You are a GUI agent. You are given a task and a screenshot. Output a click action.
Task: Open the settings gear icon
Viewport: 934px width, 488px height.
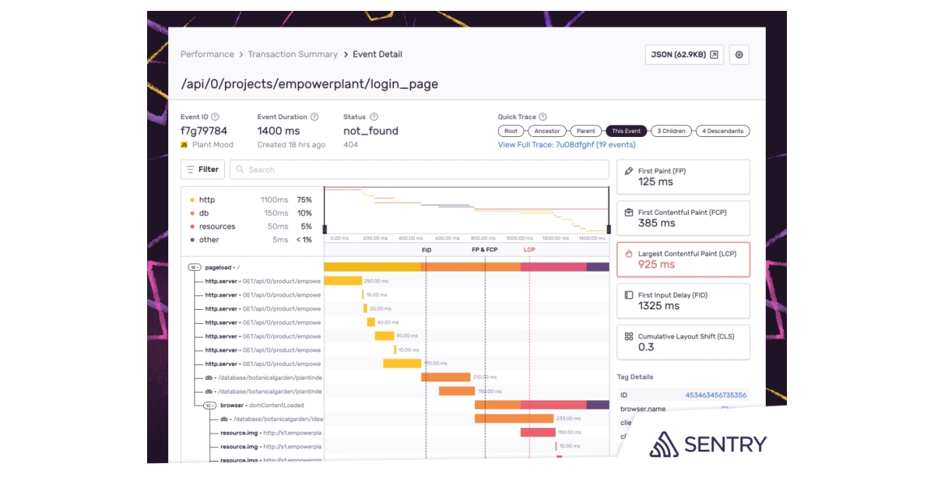(740, 54)
